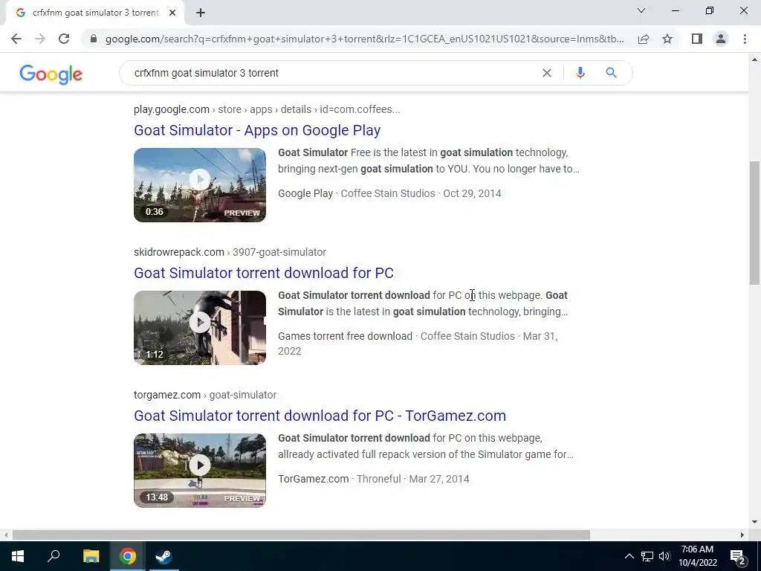The height and width of the screenshot is (571, 761).
Task: Open the Windows Start menu
Action: click(18, 556)
